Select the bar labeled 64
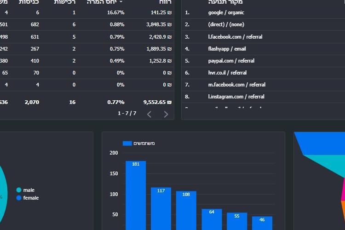The height and width of the screenshot is (230, 345). 212,219
